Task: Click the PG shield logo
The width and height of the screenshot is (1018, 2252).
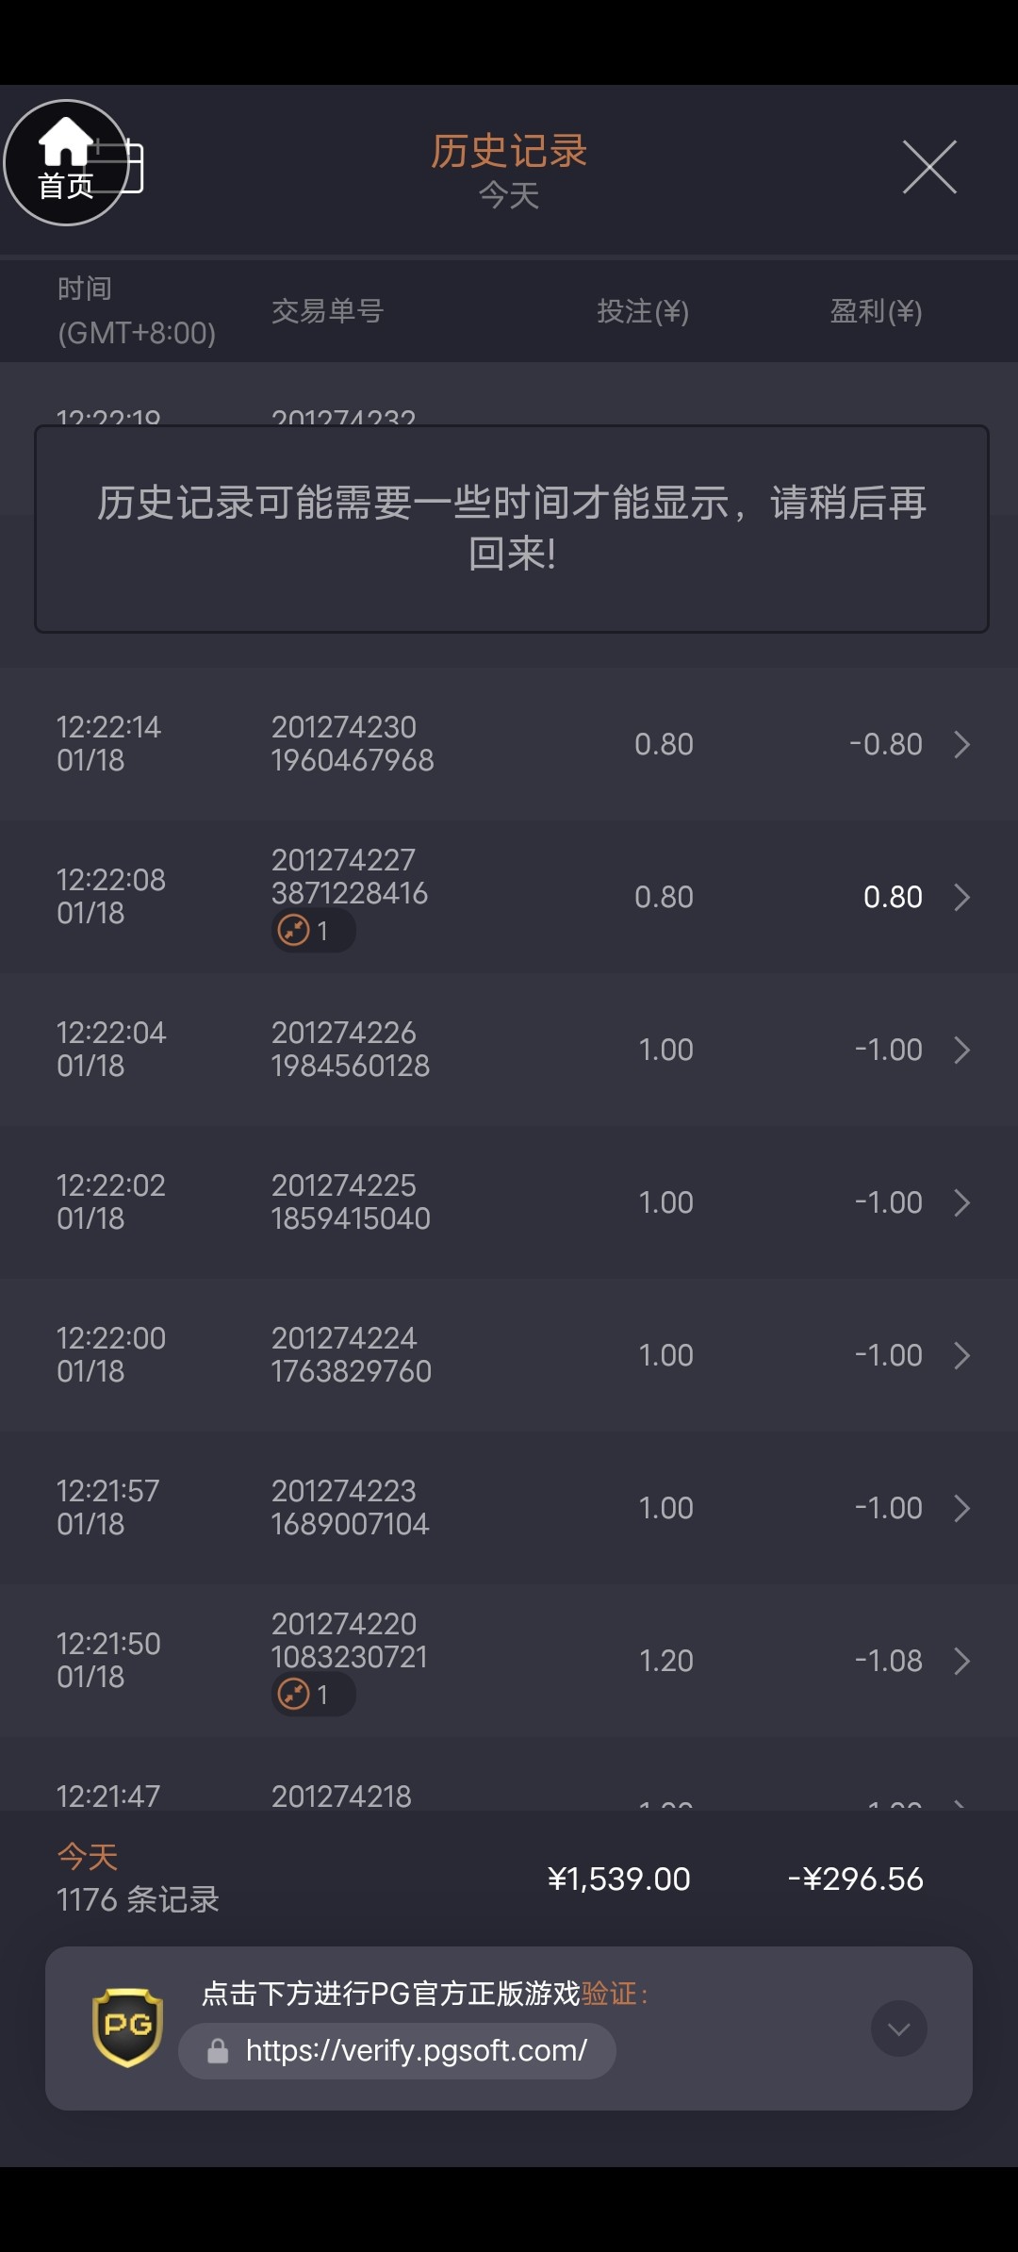Action: click(x=127, y=2027)
